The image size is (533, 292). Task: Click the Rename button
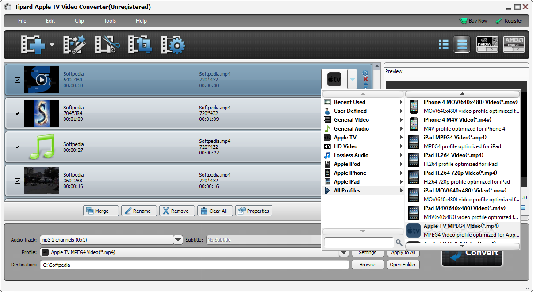[x=139, y=211]
